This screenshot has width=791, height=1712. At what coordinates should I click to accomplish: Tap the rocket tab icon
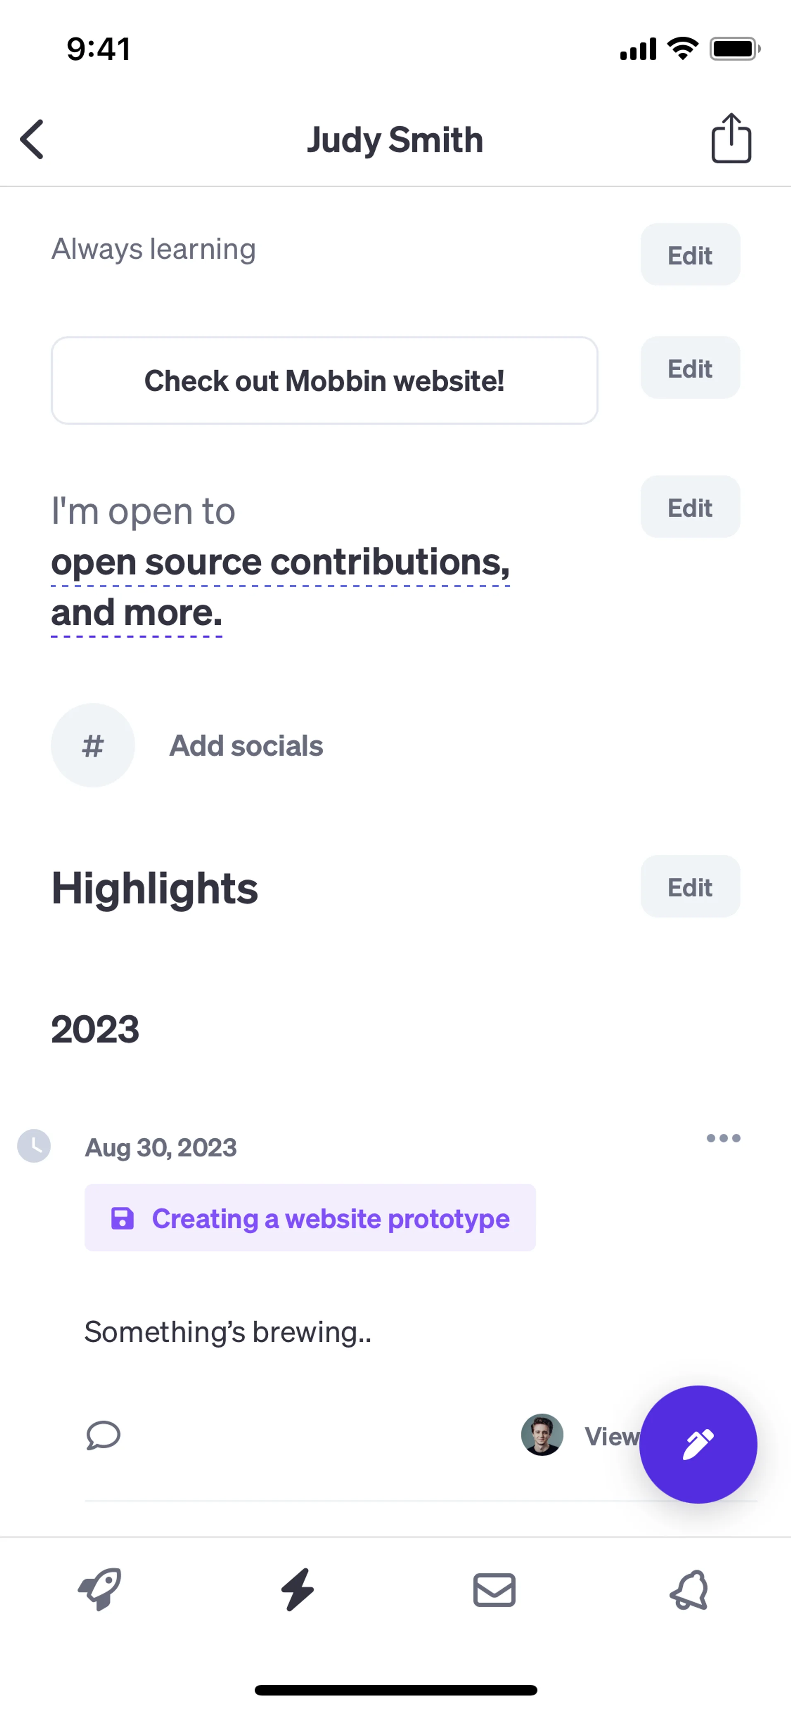pyautogui.click(x=101, y=1590)
